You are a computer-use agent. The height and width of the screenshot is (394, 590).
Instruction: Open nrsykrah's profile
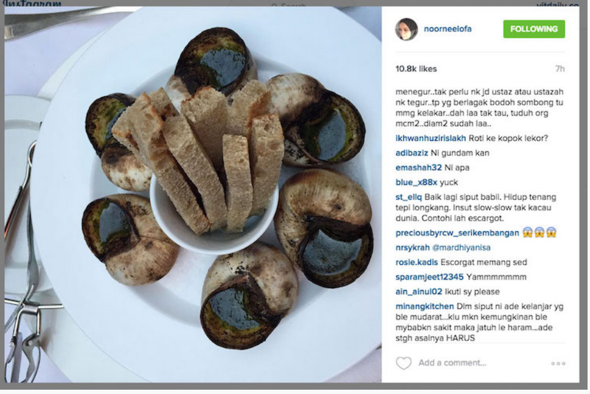tap(412, 247)
